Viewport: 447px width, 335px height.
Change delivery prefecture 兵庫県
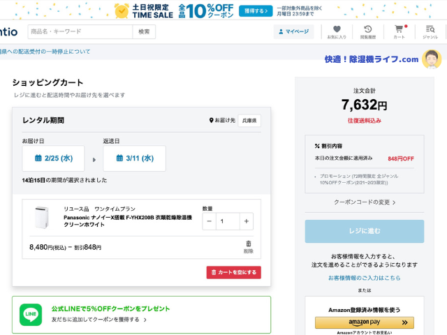coord(249,121)
